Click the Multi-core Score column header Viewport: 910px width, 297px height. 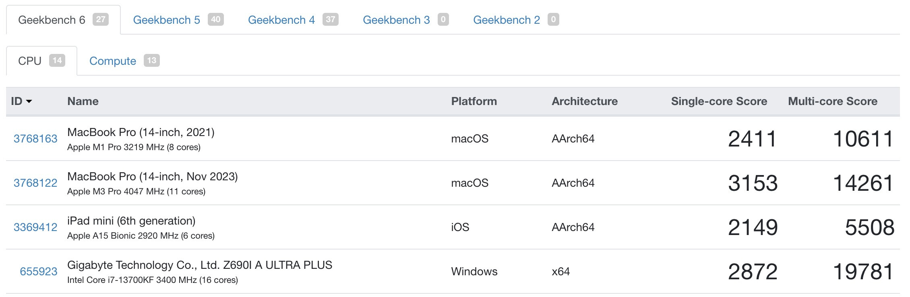pyautogui.click(x=832, y=101)
